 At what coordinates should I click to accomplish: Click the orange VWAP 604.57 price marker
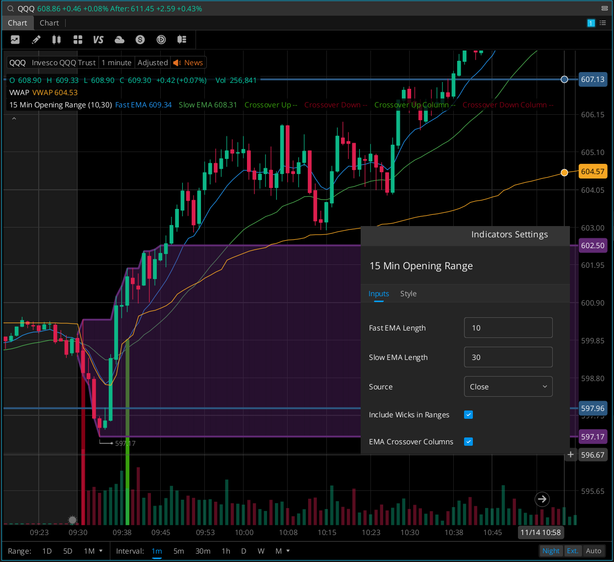click(x=592, y=172)
